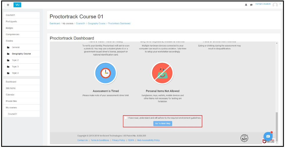The image size is (285, 148).
Task: Go to Site home
Action: tap(21, 88)
